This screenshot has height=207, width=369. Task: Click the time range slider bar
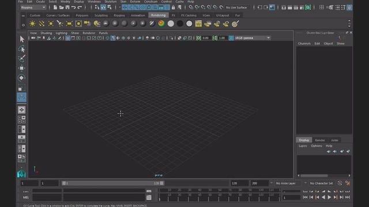pos(113,183)
